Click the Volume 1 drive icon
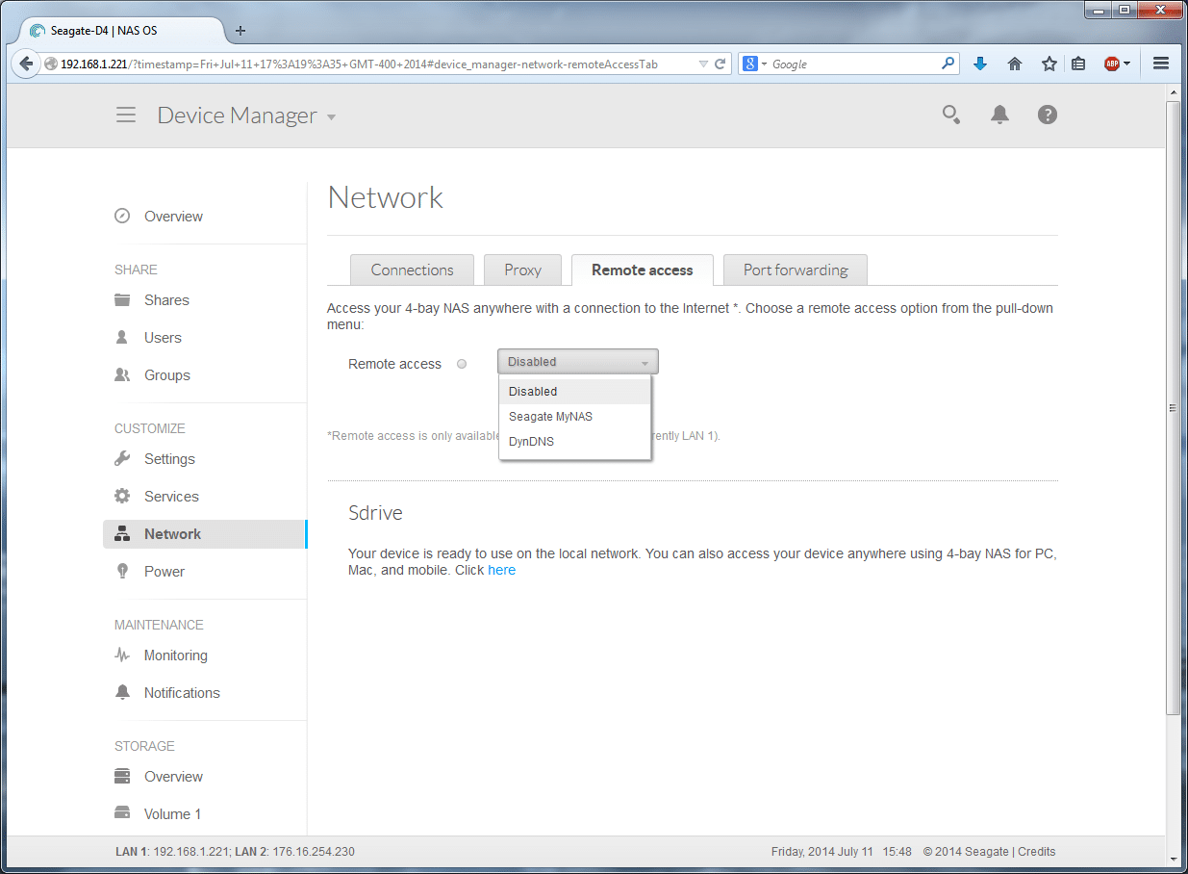 (x=122, y=813)
